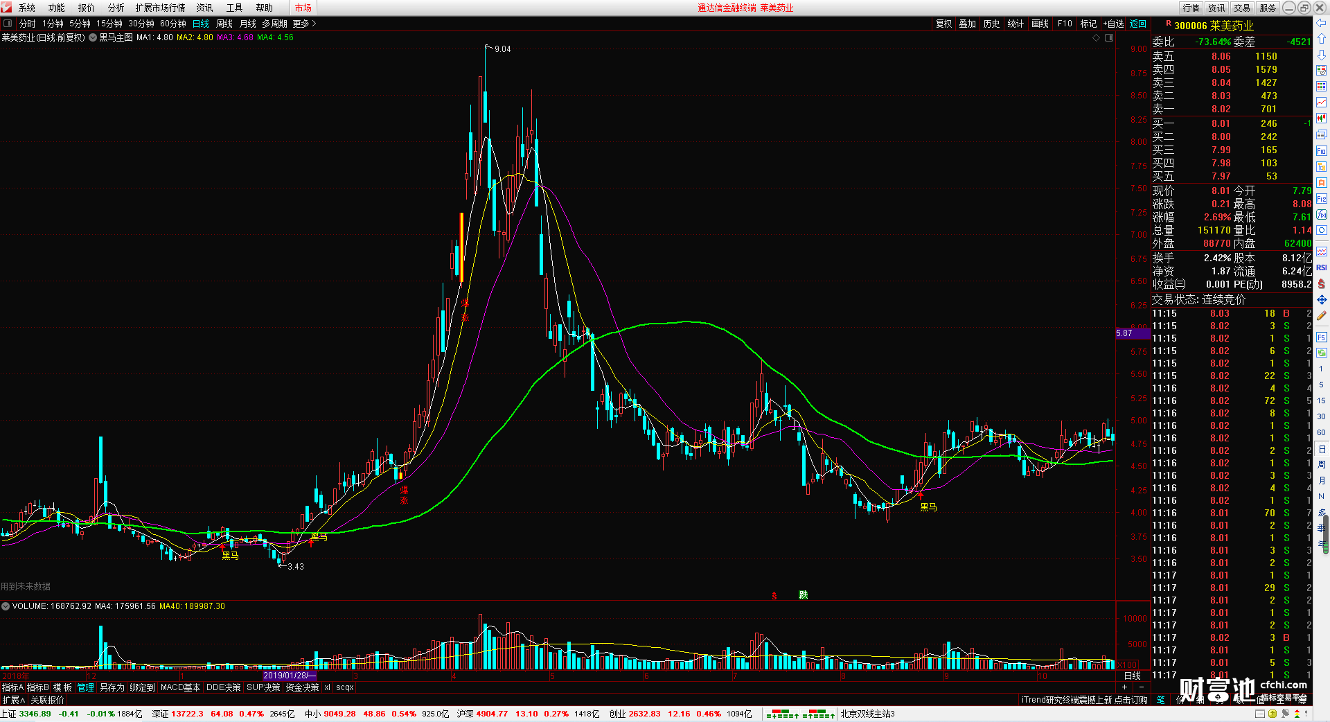Click the app logo icon at top-left

pyautogui.click(x=6, y=7)
